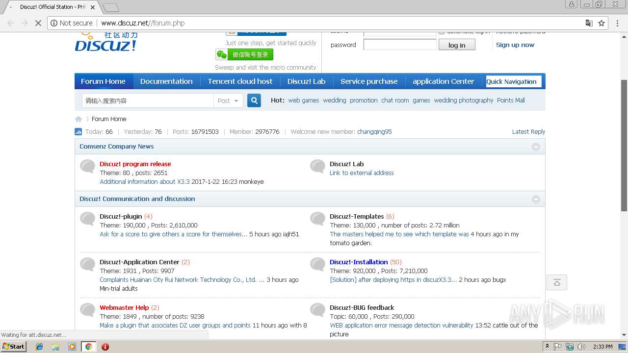Click the Discuz!-Templates forum bubble icon
628x353 pixels.
[318, 219]
